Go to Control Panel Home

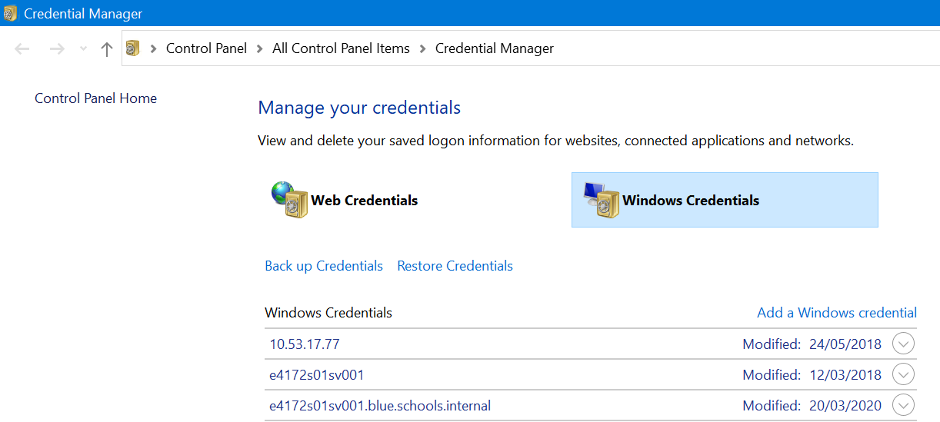pos(95,98)
